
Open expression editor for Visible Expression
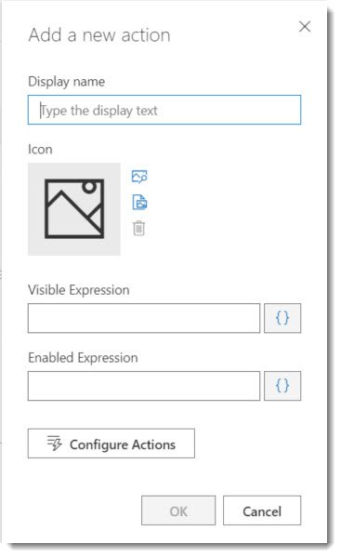pyautogui.click(x=282, y=318)
